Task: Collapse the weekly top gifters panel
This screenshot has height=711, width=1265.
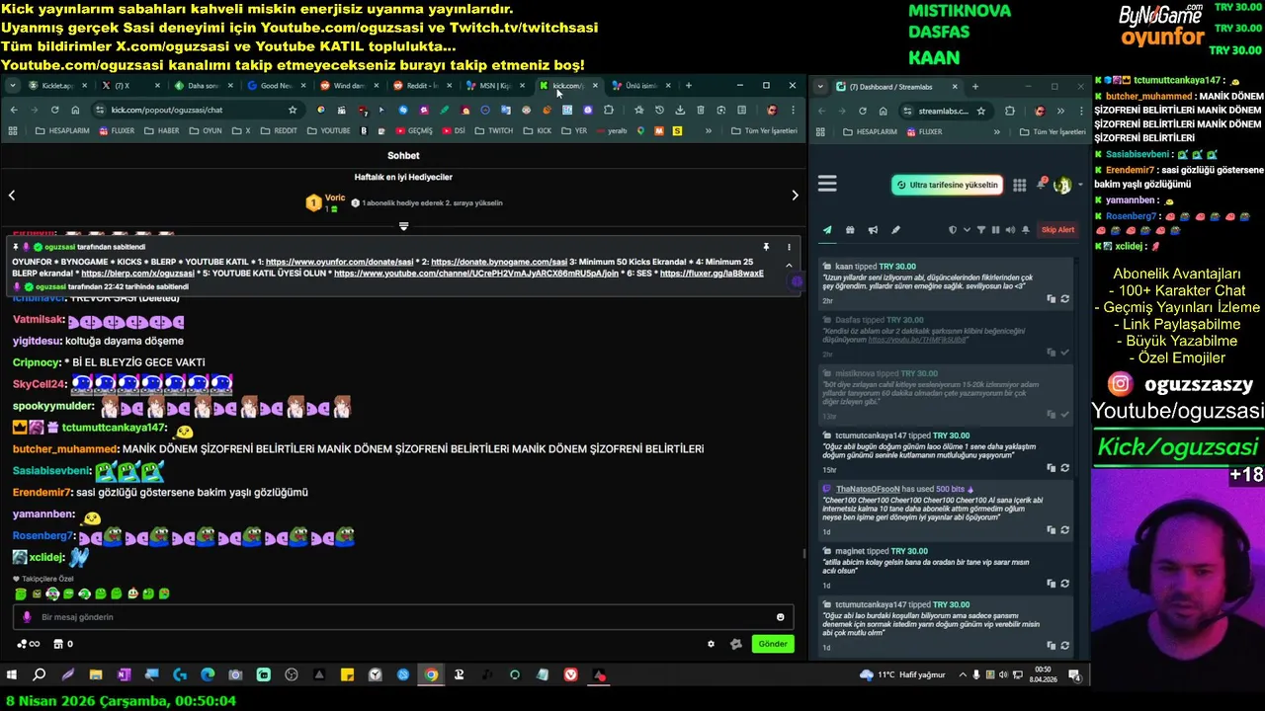Action: click(x=403, y=226)
